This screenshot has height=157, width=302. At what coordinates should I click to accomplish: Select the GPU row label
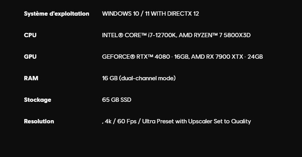tap(30, 57)
